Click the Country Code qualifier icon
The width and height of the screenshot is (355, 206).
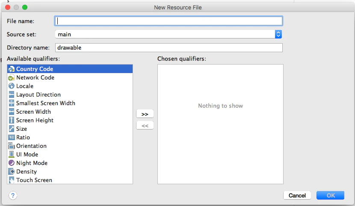point(11,69)
